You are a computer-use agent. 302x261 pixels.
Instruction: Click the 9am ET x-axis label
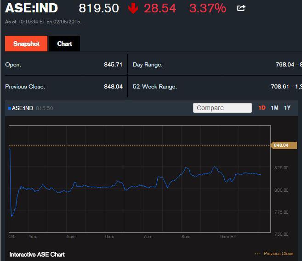click(228, 237)
